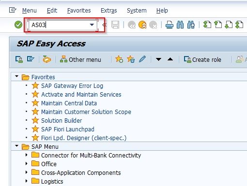Open the Extras menu
The image size is (247, 186).
[x=108, y=11]
